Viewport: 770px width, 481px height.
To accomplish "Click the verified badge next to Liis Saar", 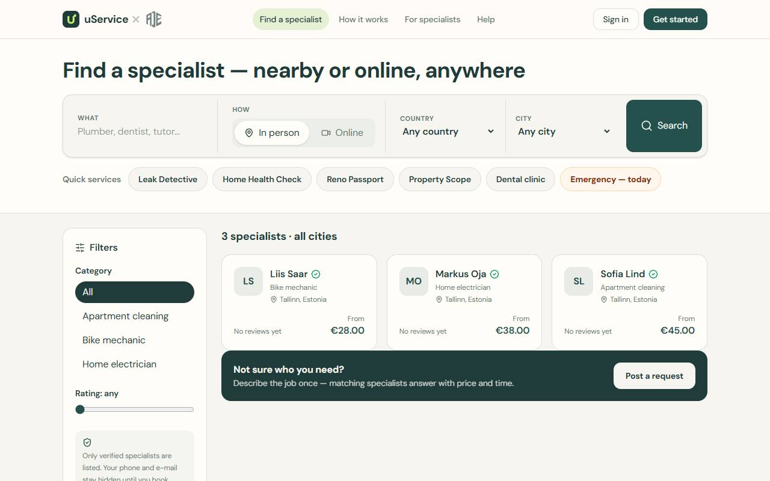I will point(316,274).
